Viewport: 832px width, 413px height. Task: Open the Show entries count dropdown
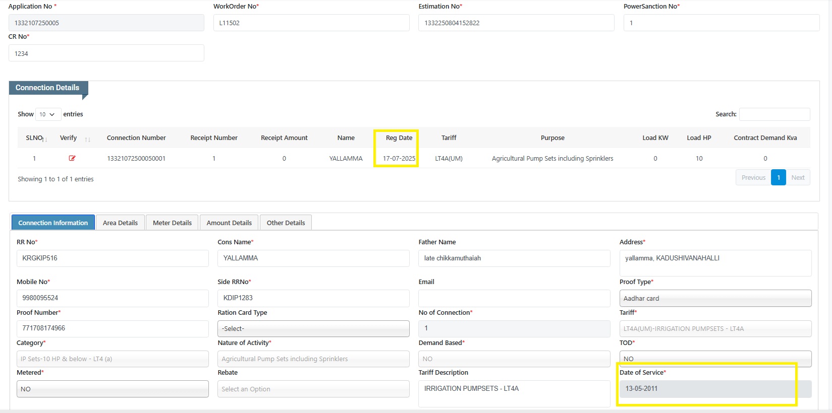point(48,114)
